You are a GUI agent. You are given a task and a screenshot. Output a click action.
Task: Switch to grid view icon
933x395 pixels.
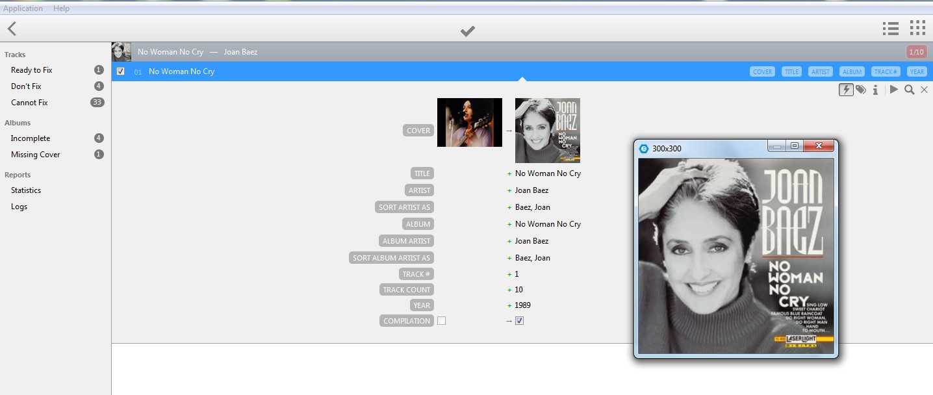917,28
